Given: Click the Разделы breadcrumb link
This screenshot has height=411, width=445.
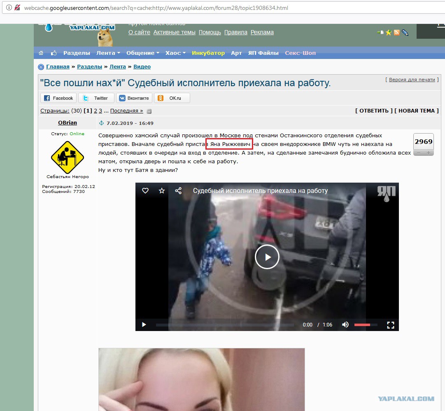Looking at the screenshot, I should [89, 66].
